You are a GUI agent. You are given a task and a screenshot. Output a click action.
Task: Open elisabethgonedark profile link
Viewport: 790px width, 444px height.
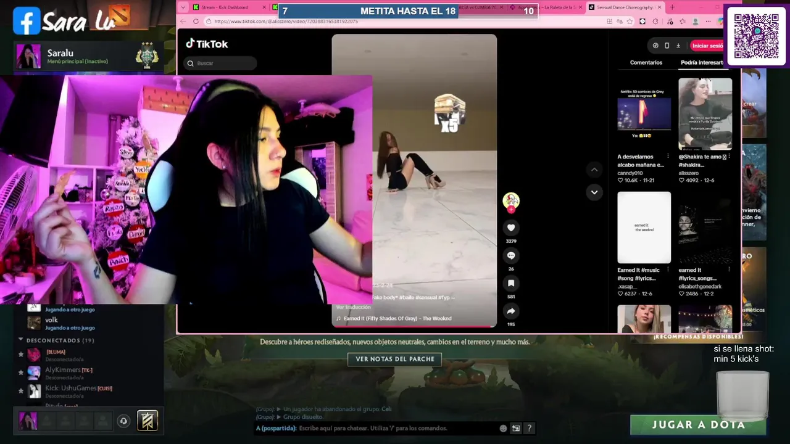[x=700, y=287]
